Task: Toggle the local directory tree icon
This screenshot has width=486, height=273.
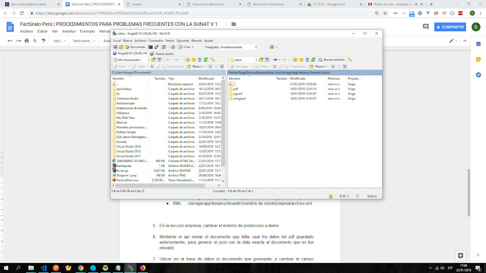Action: pos(213,60)
